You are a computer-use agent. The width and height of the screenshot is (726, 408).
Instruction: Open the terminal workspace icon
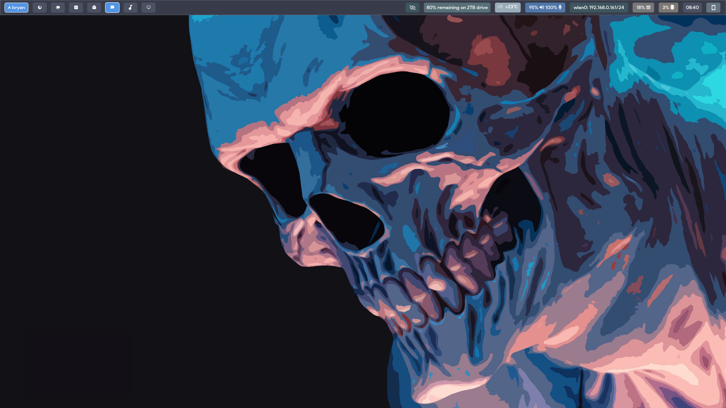tap(76, 8)
